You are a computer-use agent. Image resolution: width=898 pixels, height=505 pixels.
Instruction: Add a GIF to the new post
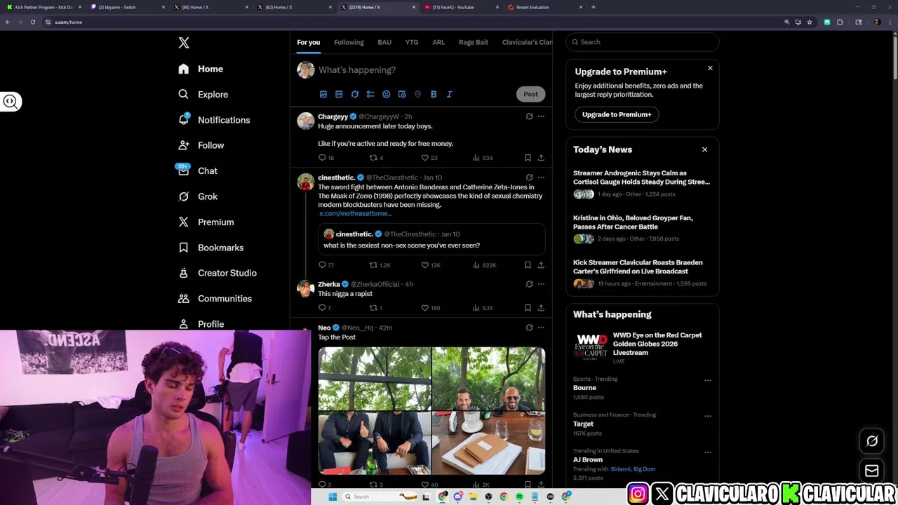tap(339, 94)
